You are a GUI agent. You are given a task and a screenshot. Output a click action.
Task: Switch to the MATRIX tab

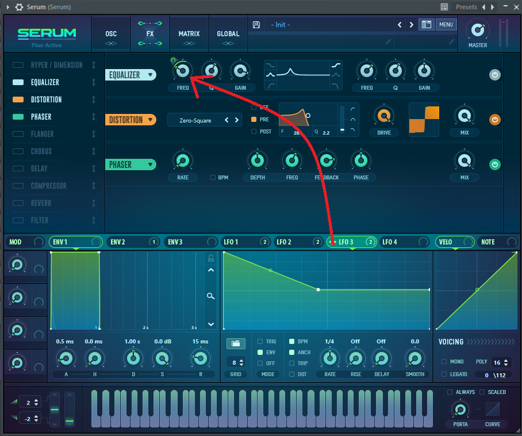[189, 33]
